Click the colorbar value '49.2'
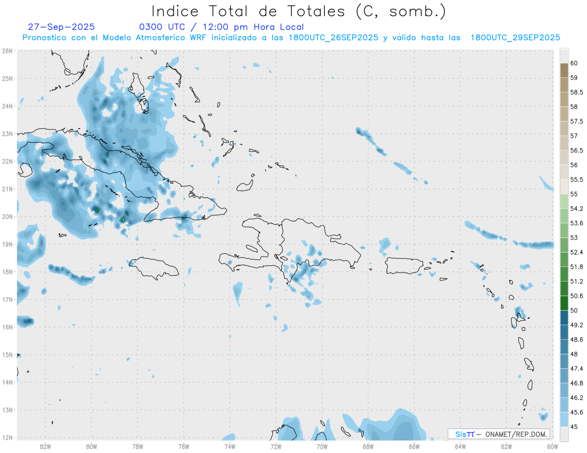This screenshot has height=453, width=587. point(576,324)
